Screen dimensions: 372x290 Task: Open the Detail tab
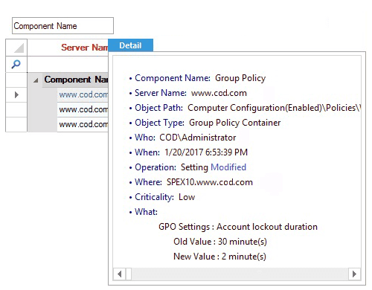(x=130, y=45)
